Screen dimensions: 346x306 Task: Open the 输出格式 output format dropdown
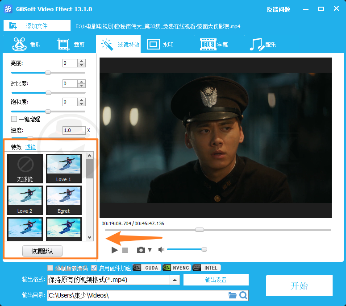pos(175,280)
